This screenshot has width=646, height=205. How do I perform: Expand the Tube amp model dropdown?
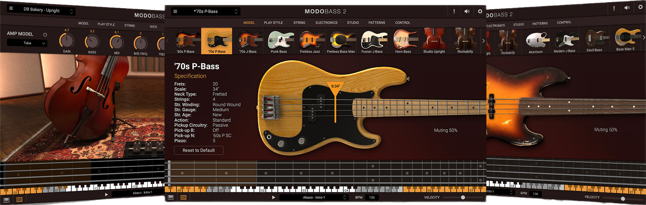27,43
